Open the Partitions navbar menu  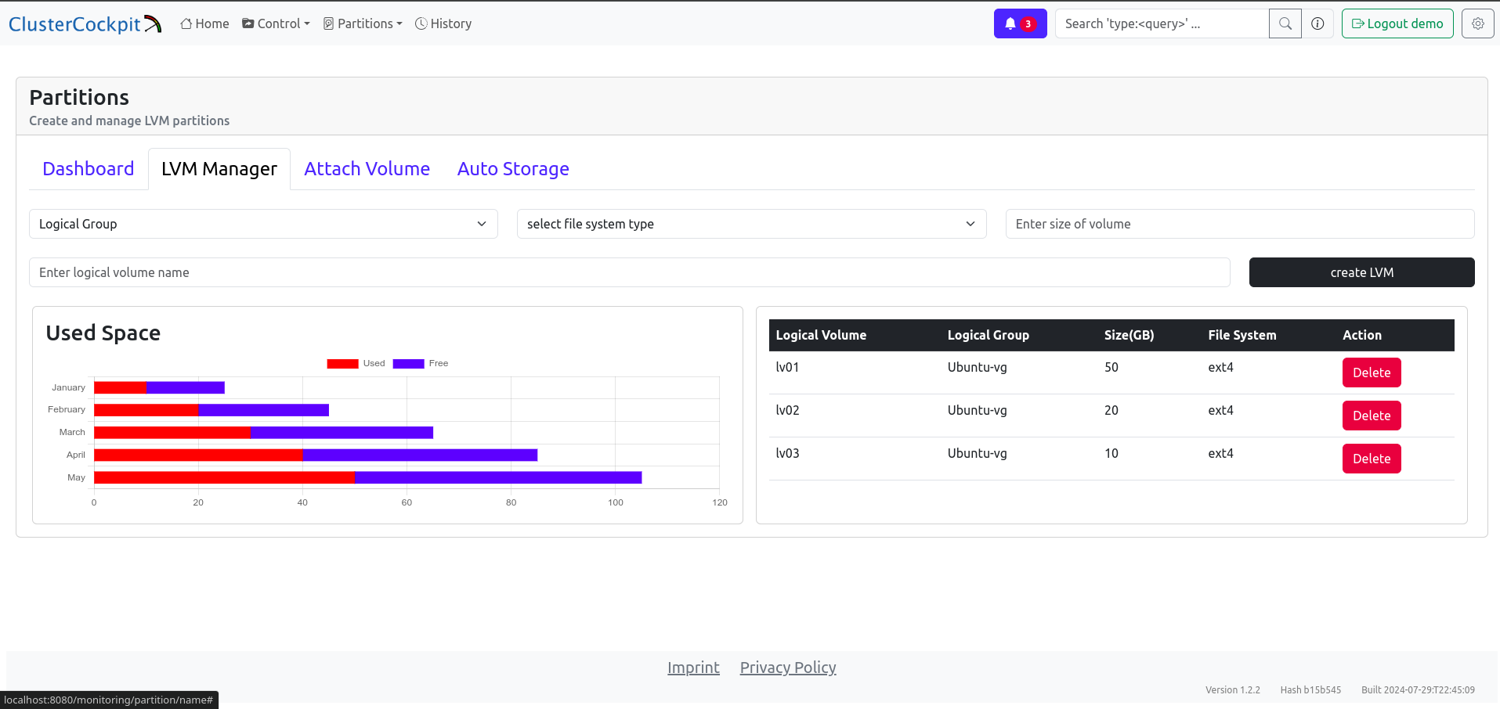[363, 23]
